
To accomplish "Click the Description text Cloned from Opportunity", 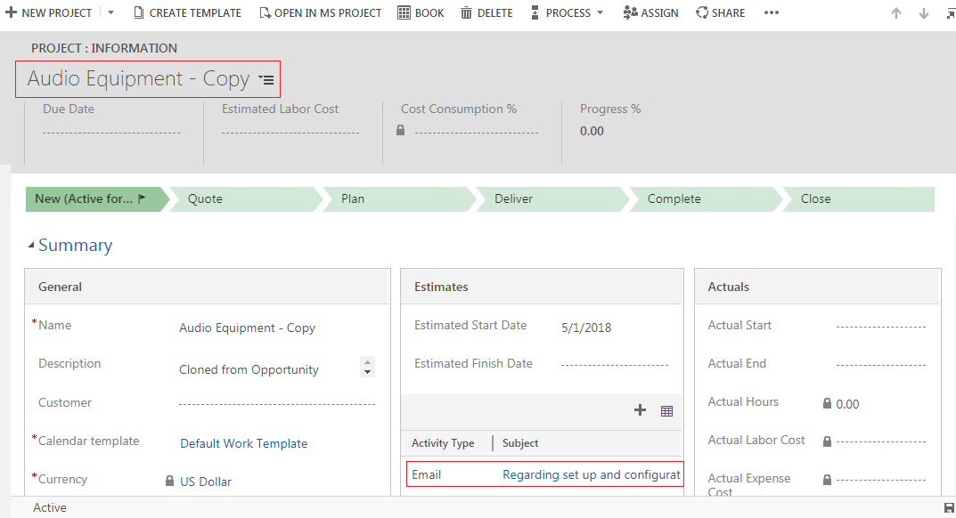I will (249, 370).
